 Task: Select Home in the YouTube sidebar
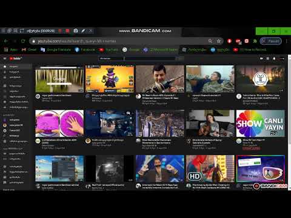(x=16, y=67)
